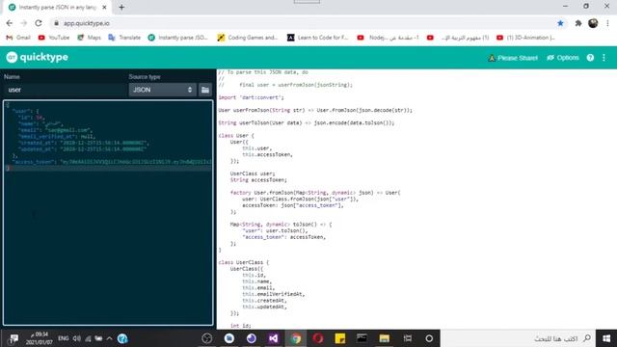
Task: Open File Explorer from the taskbar
Action: click(x=385, y=338)
